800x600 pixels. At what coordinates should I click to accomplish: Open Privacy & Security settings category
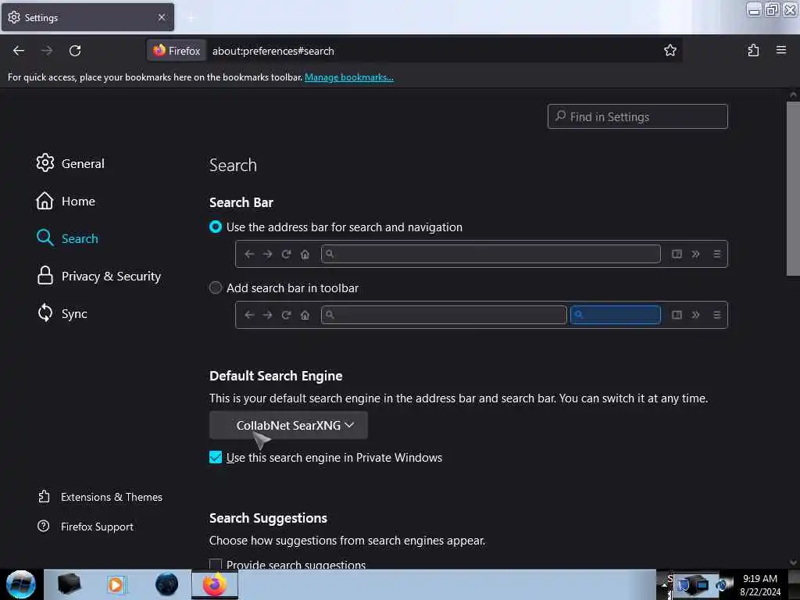click(98, 276)
